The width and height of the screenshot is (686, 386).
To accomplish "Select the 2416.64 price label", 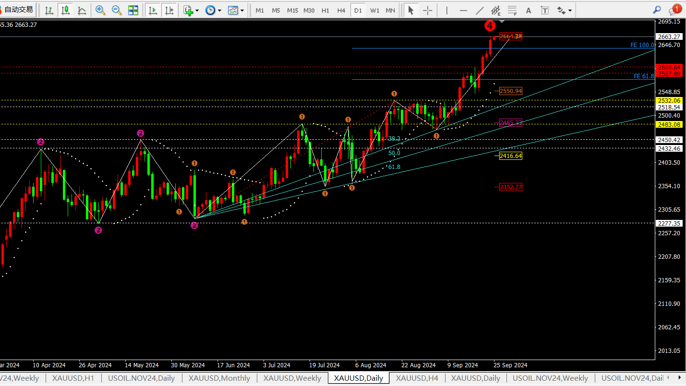I will pyautogui.click(x=511, y=156).
